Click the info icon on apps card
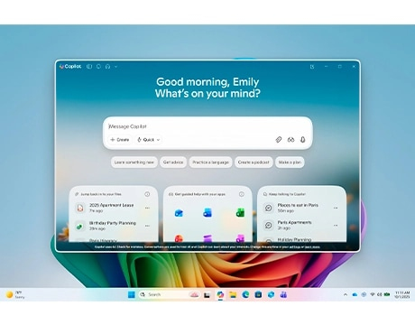 click(242, 194)
